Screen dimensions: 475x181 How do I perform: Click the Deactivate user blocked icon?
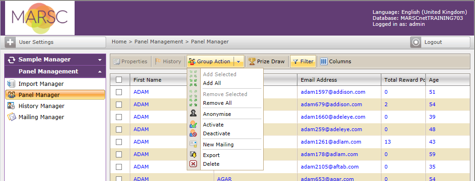coord(193,133)
